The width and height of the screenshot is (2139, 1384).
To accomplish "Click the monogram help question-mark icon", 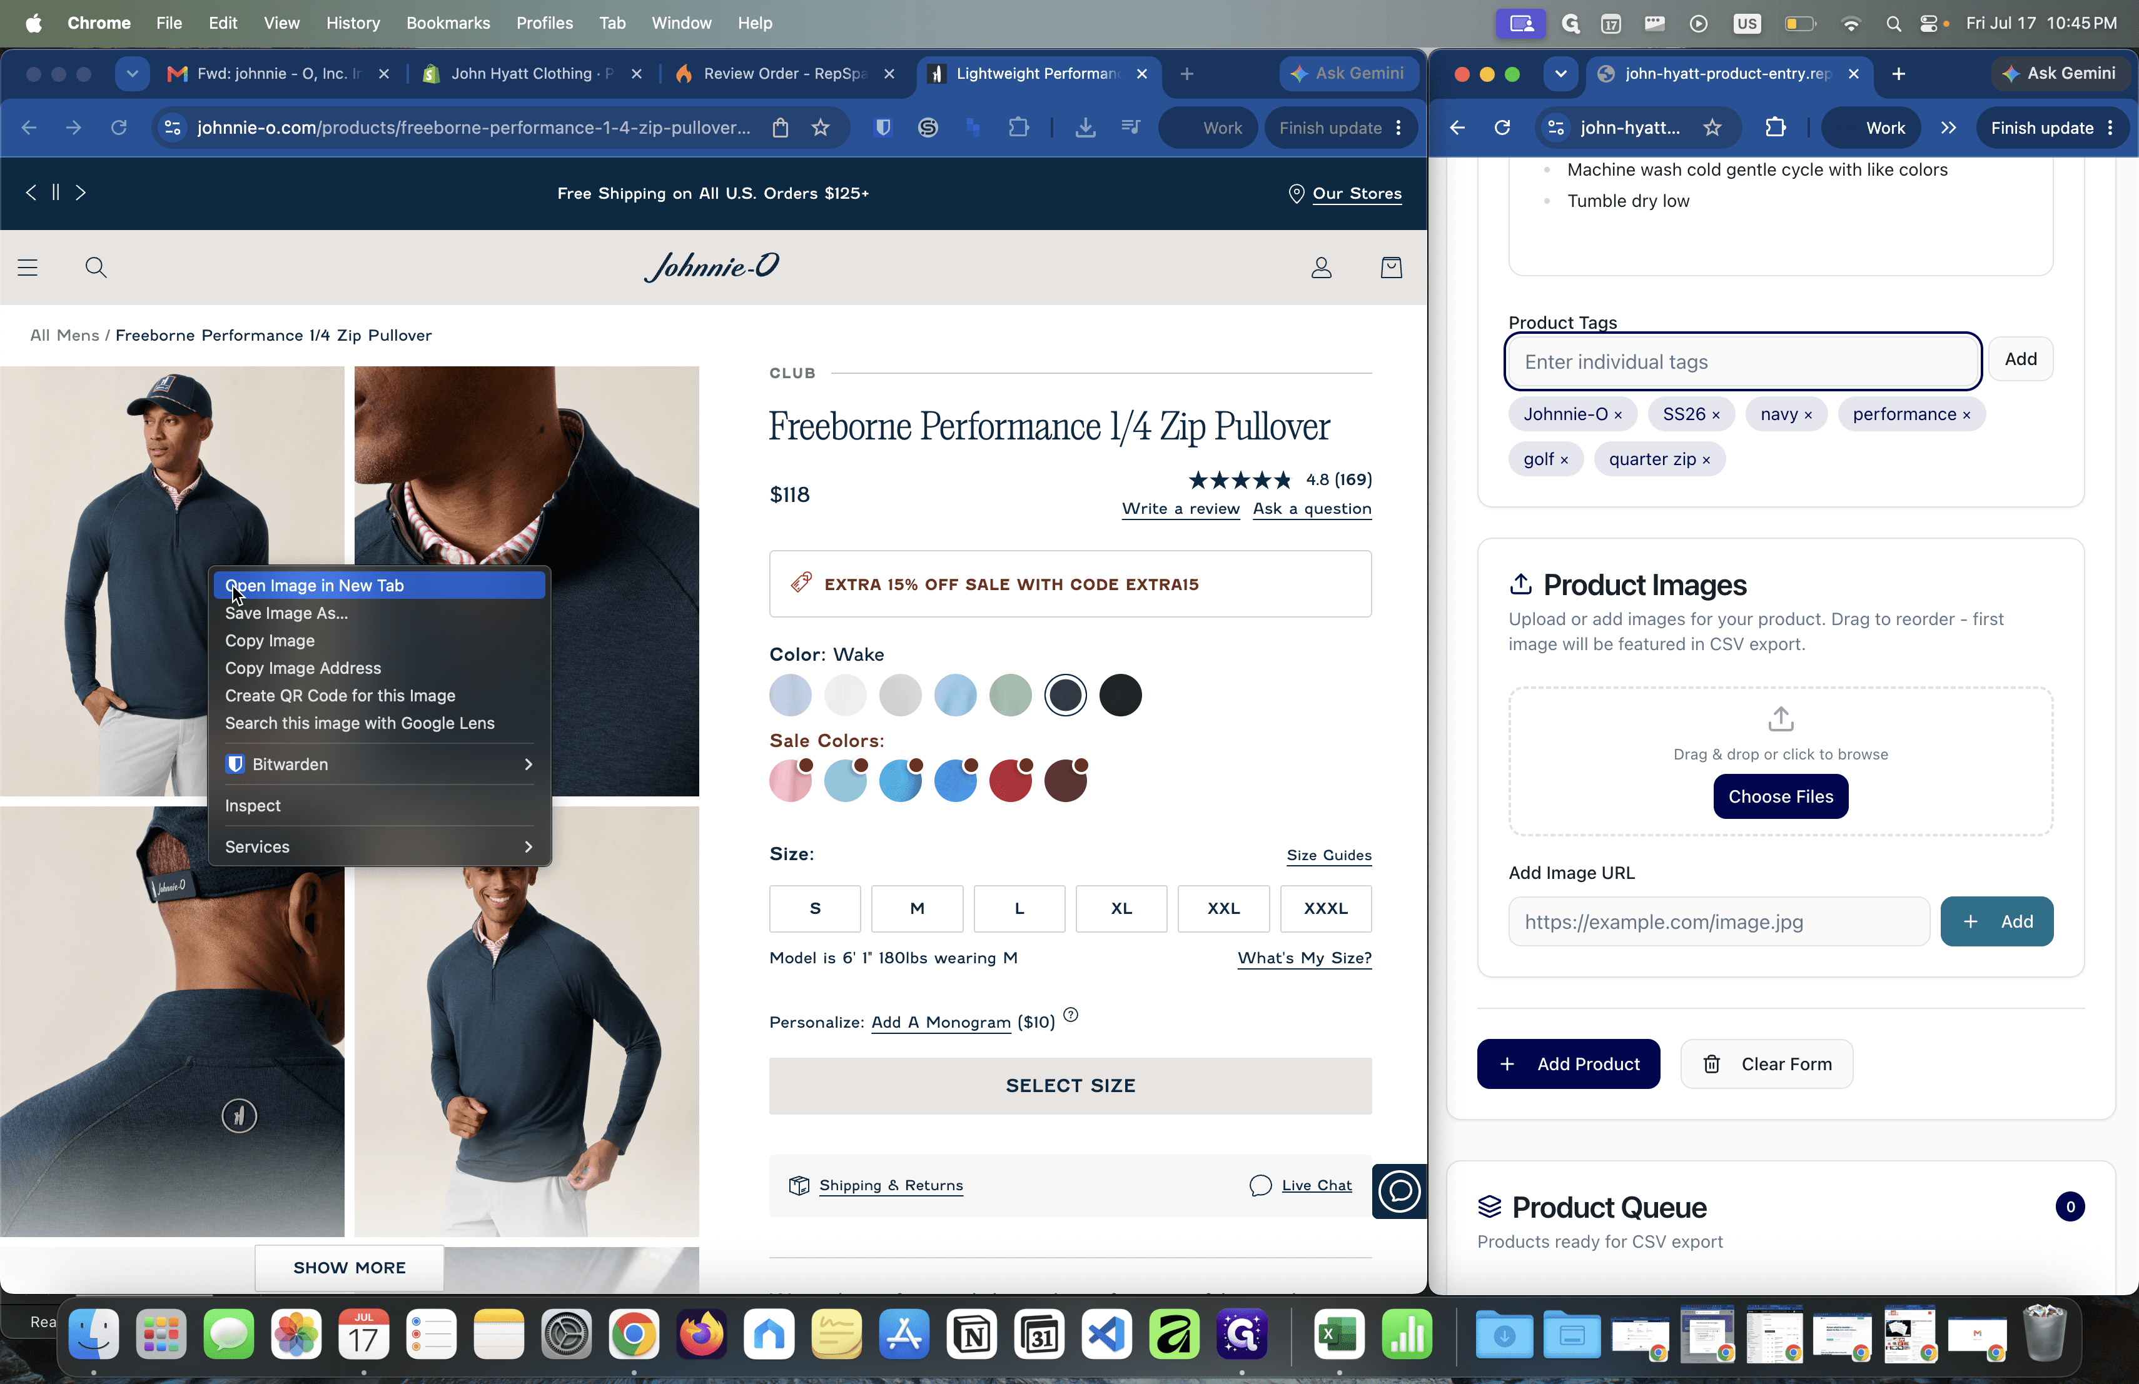I will pos(1069,1015).
